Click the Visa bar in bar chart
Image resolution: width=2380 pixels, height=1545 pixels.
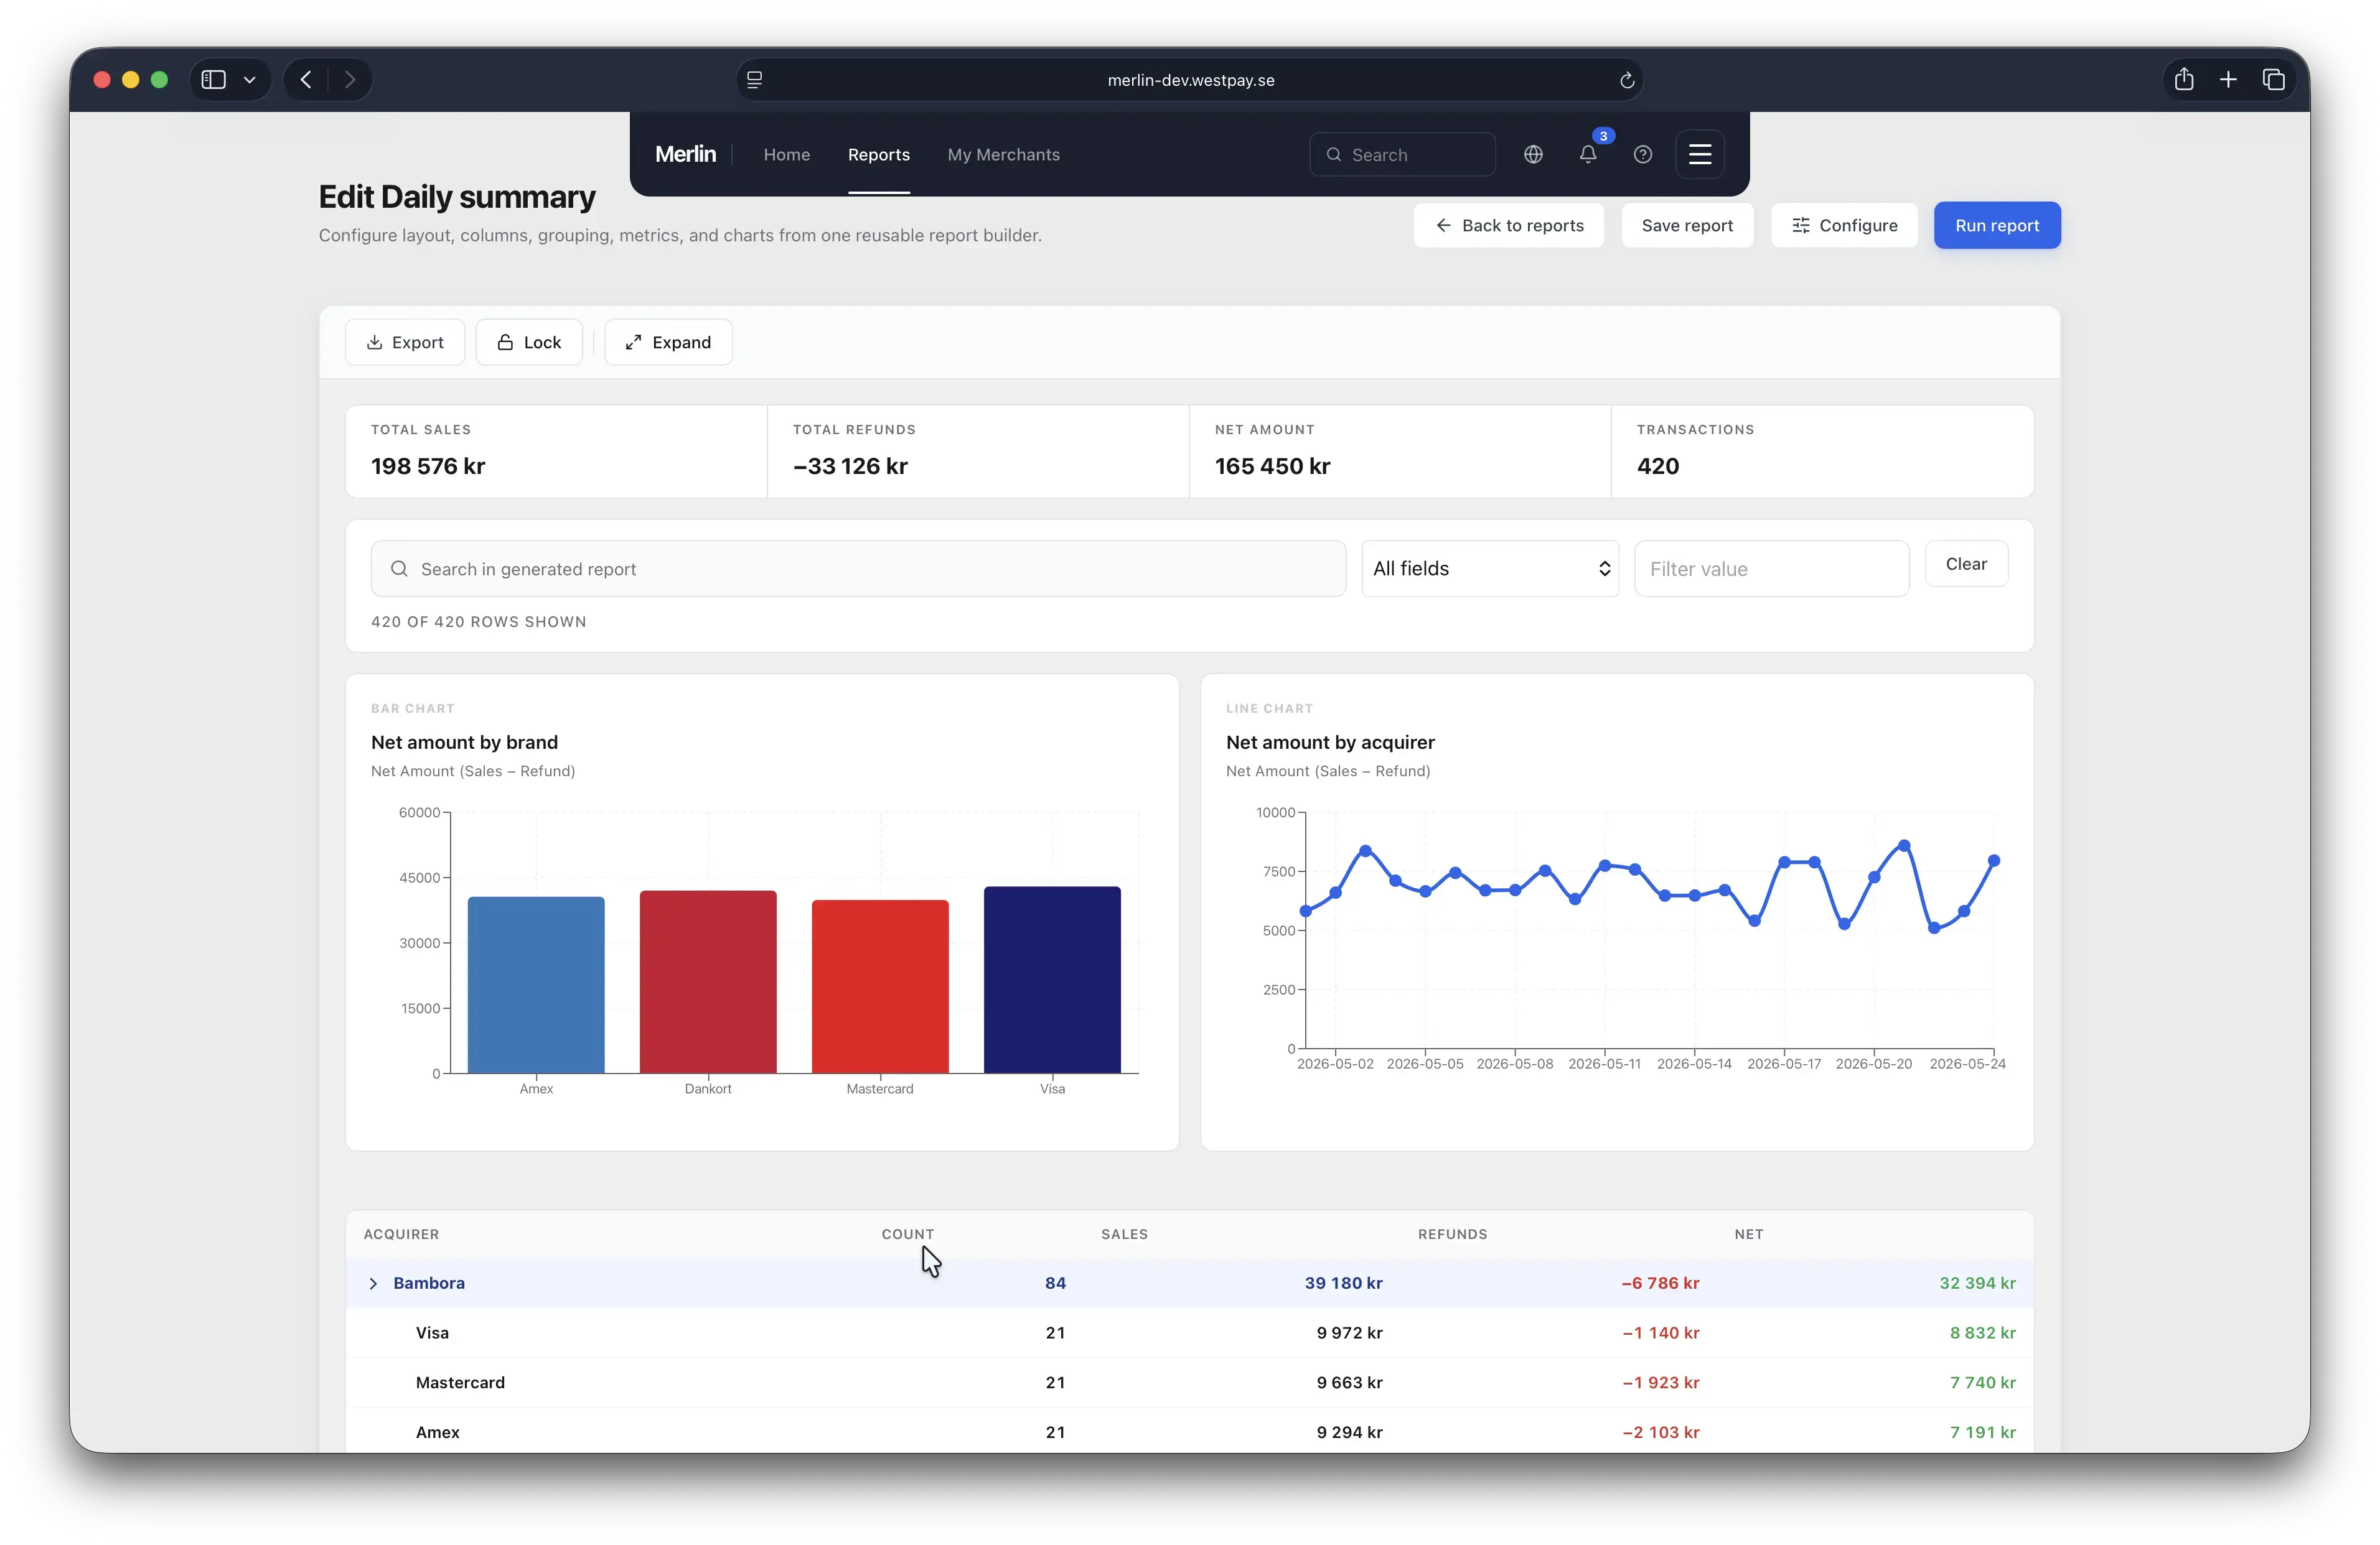1052,980
